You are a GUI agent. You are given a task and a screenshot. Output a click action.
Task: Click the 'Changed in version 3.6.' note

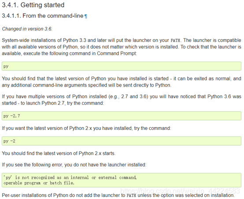pos(27,29)
